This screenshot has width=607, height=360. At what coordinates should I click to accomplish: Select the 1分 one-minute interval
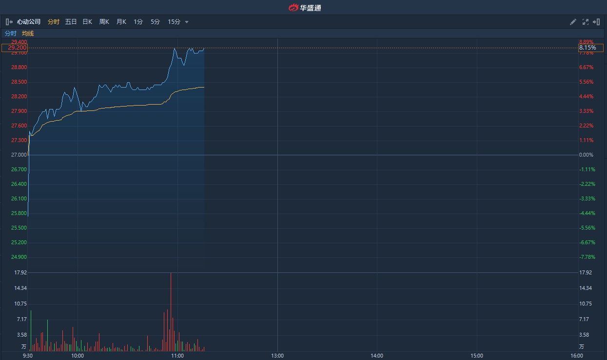138,22
